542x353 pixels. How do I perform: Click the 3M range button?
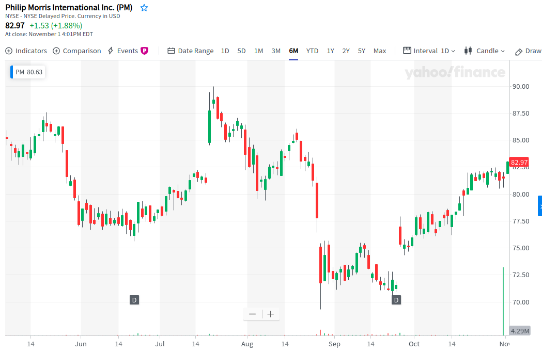click(276, 51)
